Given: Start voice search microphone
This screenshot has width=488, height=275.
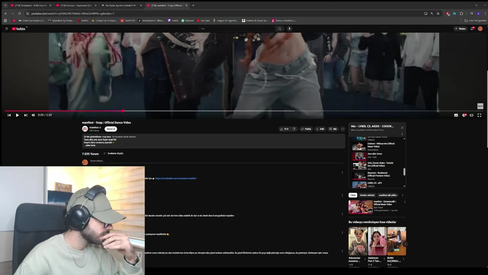Looking at the screenshot, I should pos(289,29).
